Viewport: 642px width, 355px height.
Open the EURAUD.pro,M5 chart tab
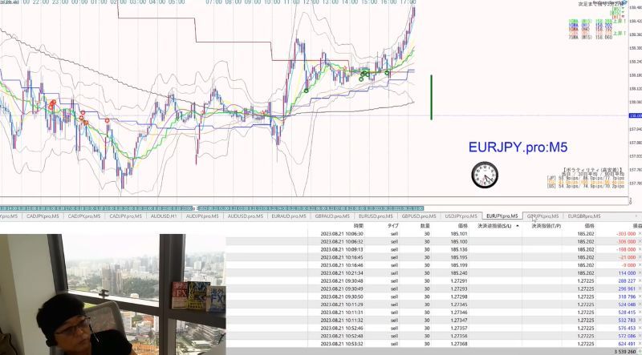pos(289,216)
